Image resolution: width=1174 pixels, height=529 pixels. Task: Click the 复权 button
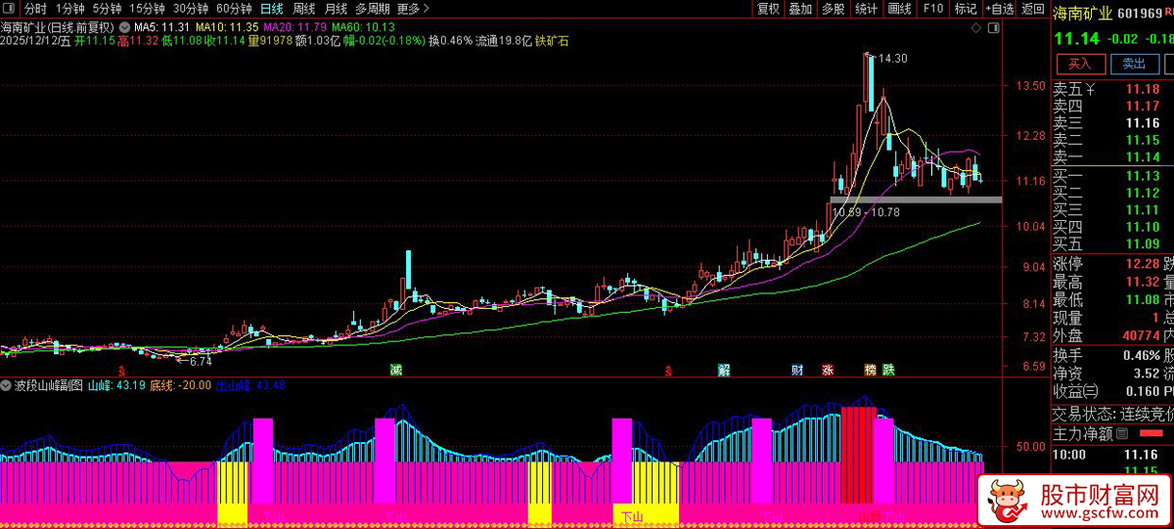(769, 9)
